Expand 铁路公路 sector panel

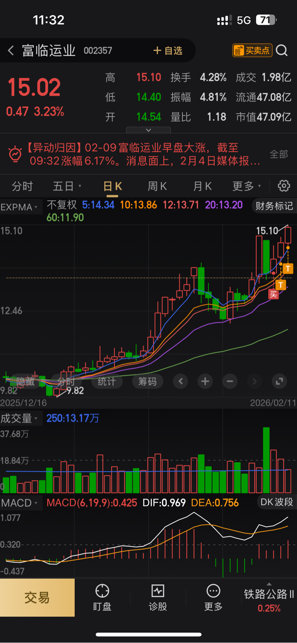269,598
